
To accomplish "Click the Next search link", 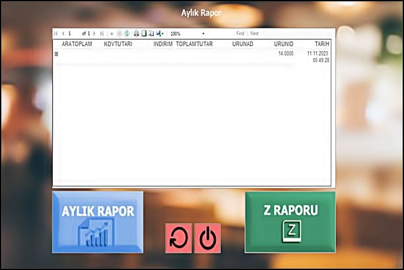I will pyautogui.click(x=254, y=33).
